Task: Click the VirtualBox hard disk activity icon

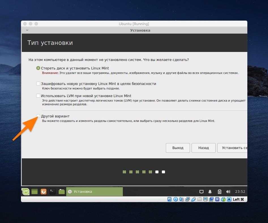Action: pos(170,199)
